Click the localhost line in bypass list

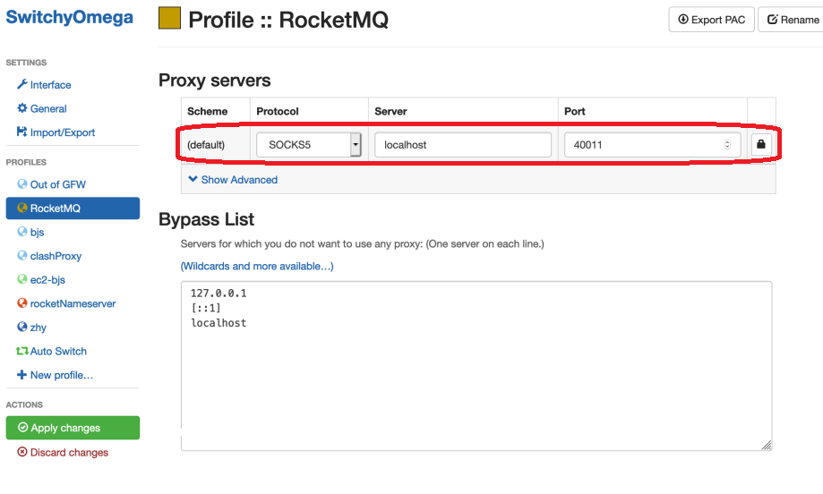tap(219, 323)
